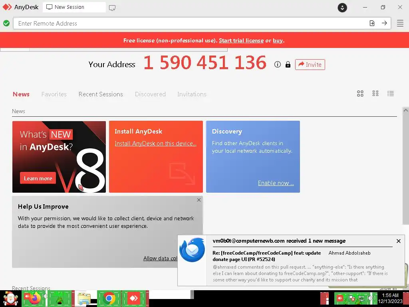Click the Learn more button on the V8 card

pos(38,178)
